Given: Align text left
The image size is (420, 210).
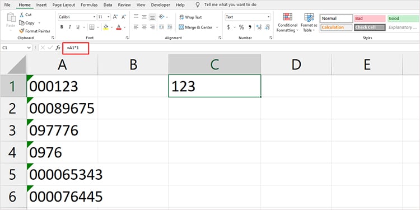Looking at the screenshot, I should (136, 27).
